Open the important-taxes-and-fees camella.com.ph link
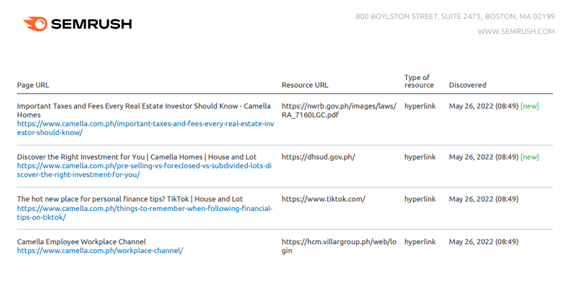Viewport: 574px width, 287px height. click(x=145, y=128)
